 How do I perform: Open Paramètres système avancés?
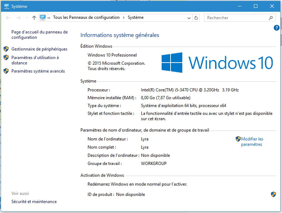(38, 71)
